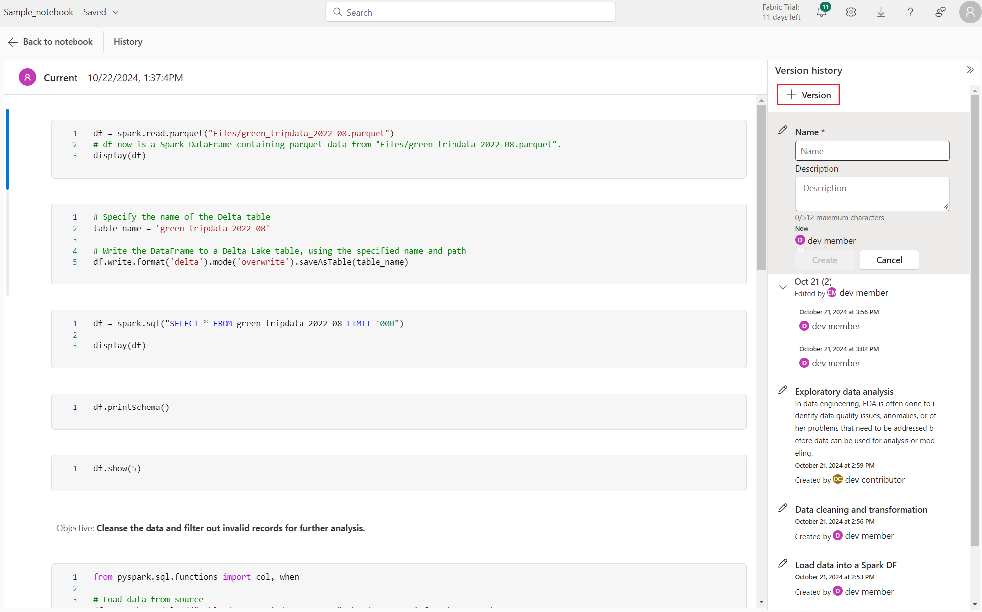Click the plus Version button
Image resolution: width=982 pixels, height=612 pixels.
(x=809, y=94)
